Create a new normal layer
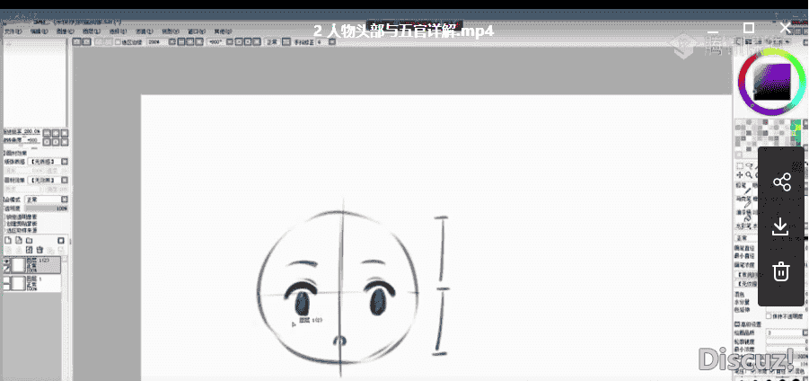 (x=8, y=241)
